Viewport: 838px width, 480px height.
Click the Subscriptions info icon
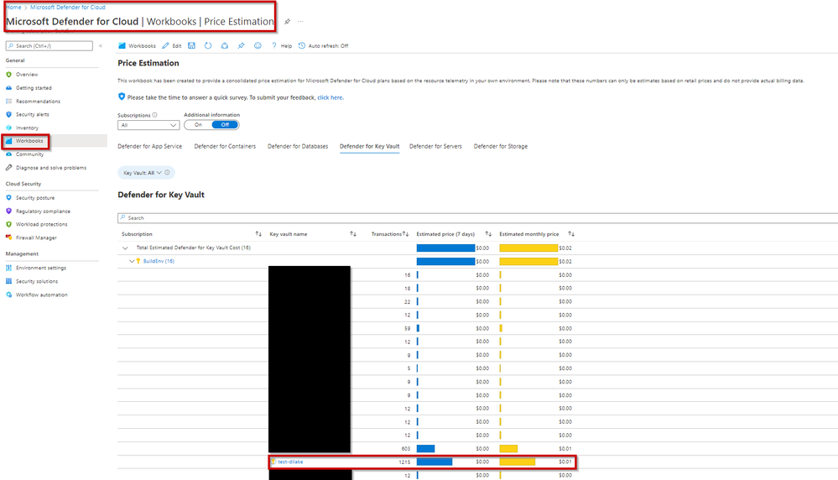[155, 115]
